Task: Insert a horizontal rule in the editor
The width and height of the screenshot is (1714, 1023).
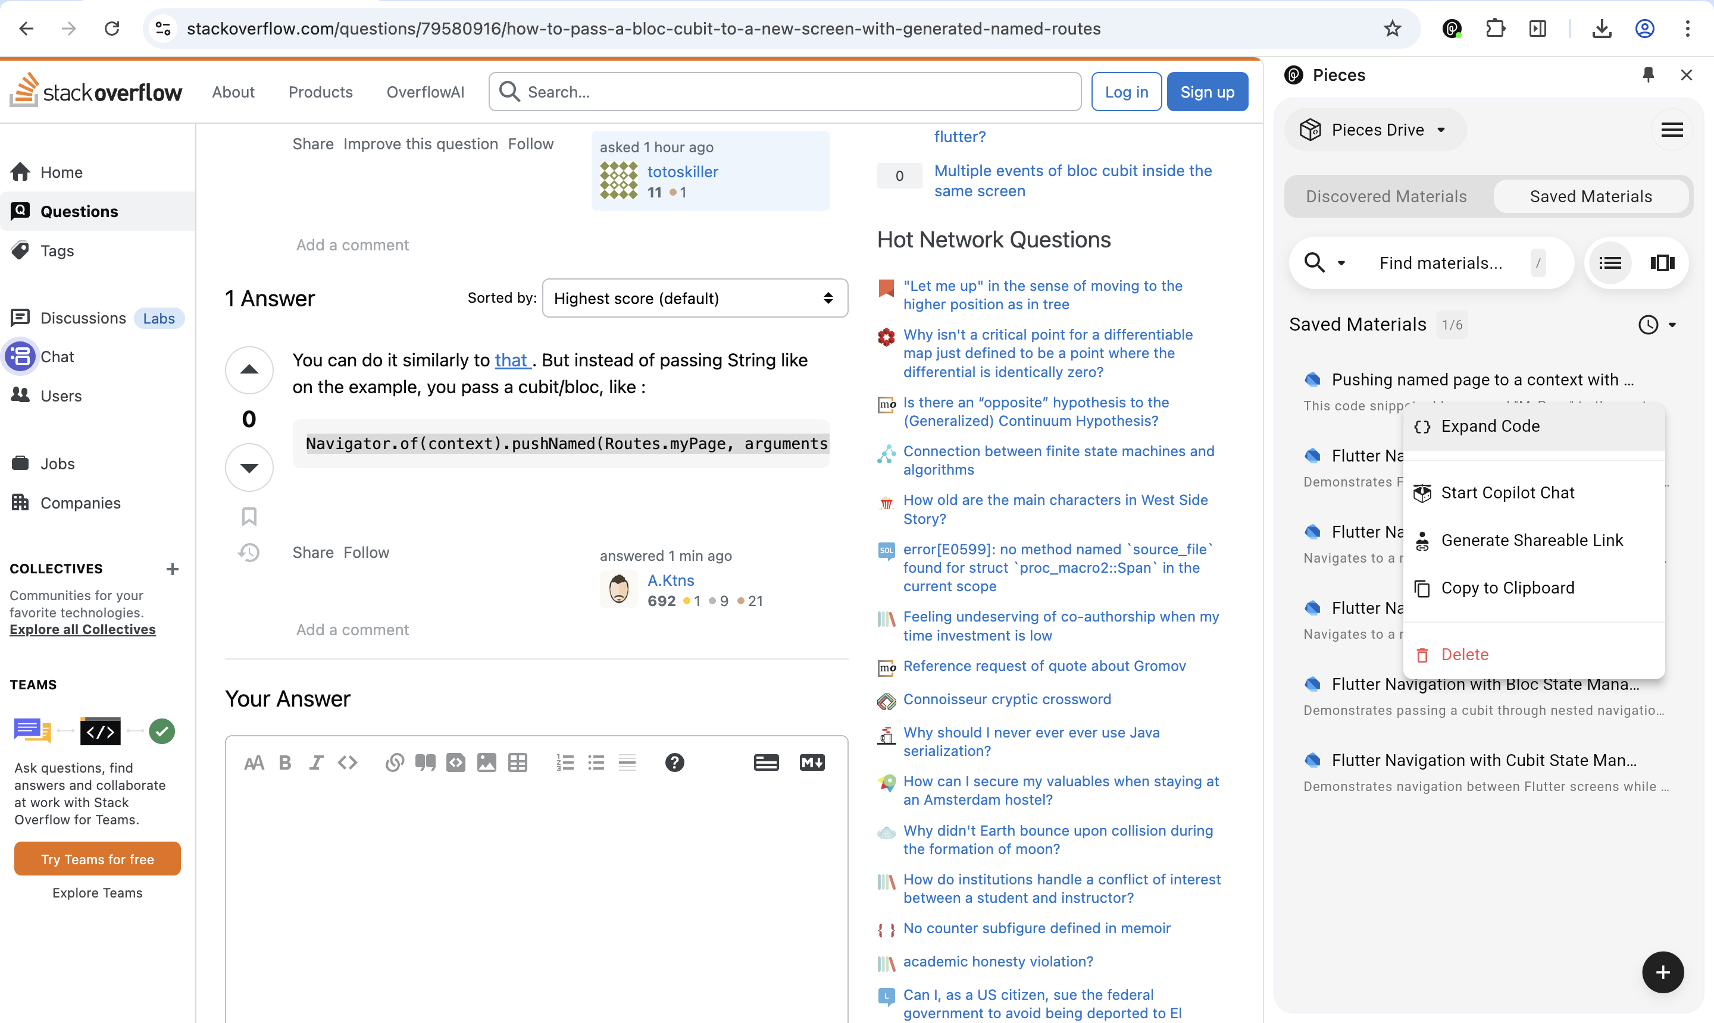Action: (627, 762)
